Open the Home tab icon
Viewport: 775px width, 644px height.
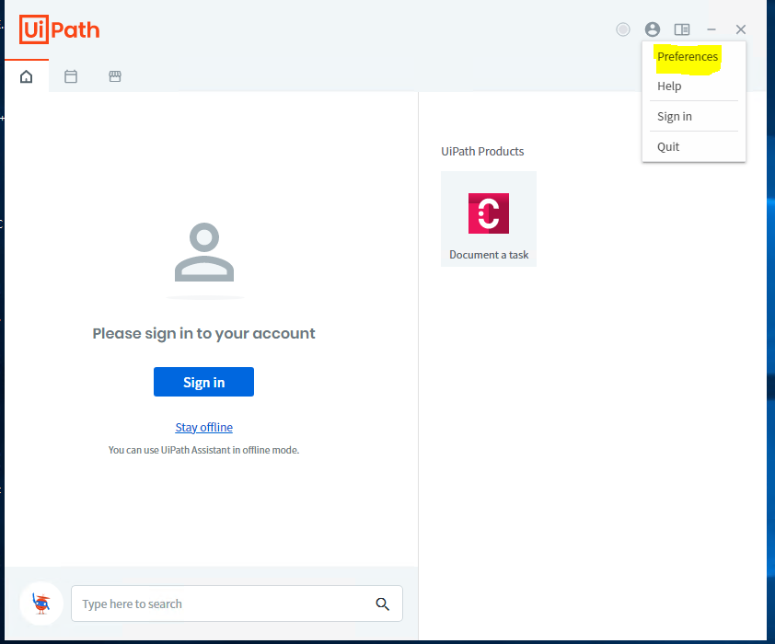coord(26,76)
